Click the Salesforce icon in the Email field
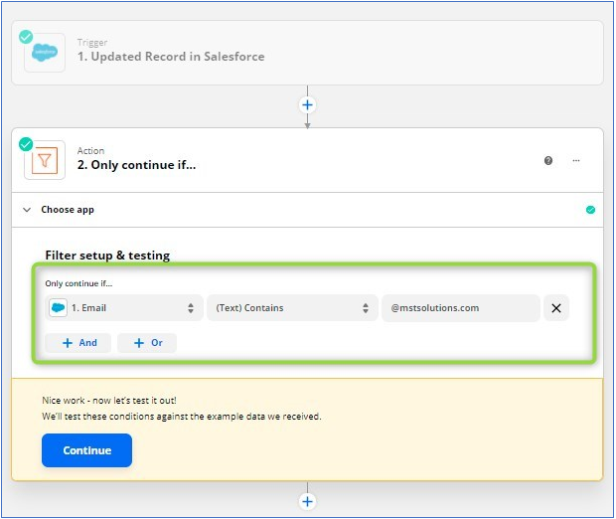 pyautogui.click(x=59, y=307)
